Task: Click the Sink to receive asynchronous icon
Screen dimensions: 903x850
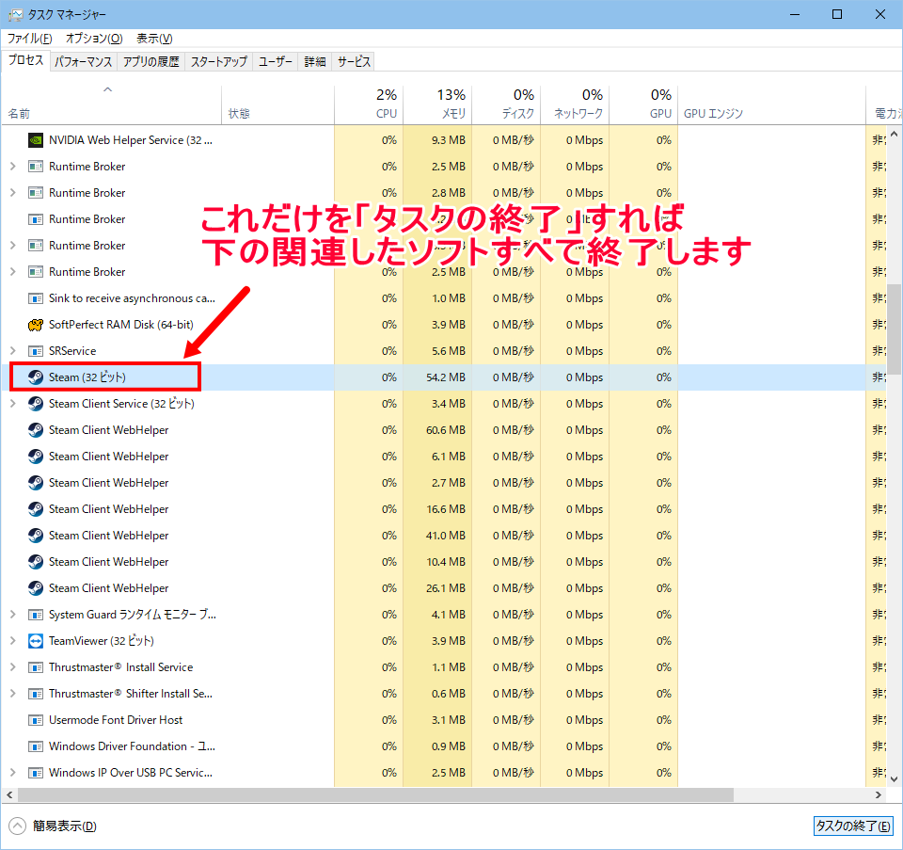Action: [x=36, y=298]
